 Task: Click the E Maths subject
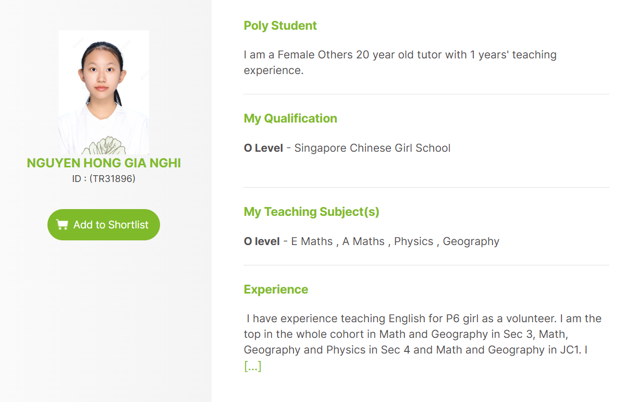click(x=312, y=241)
